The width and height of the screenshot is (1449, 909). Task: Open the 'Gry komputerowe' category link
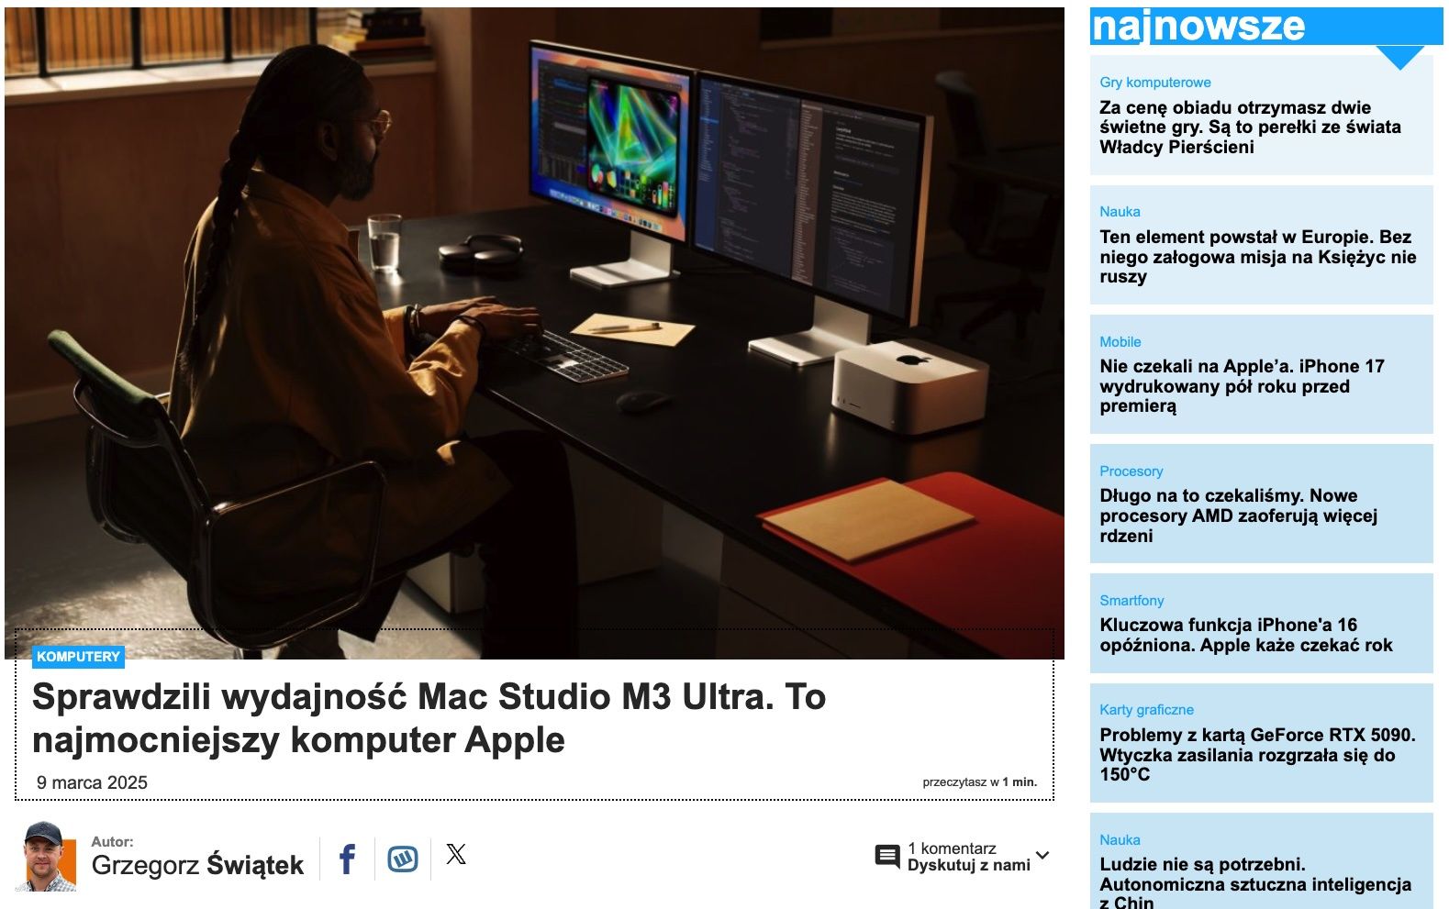[x=1155, y=83]
